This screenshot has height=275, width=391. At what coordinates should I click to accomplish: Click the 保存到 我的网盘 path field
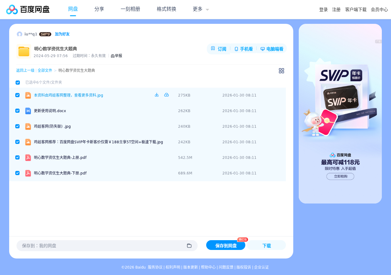[107, 246]
